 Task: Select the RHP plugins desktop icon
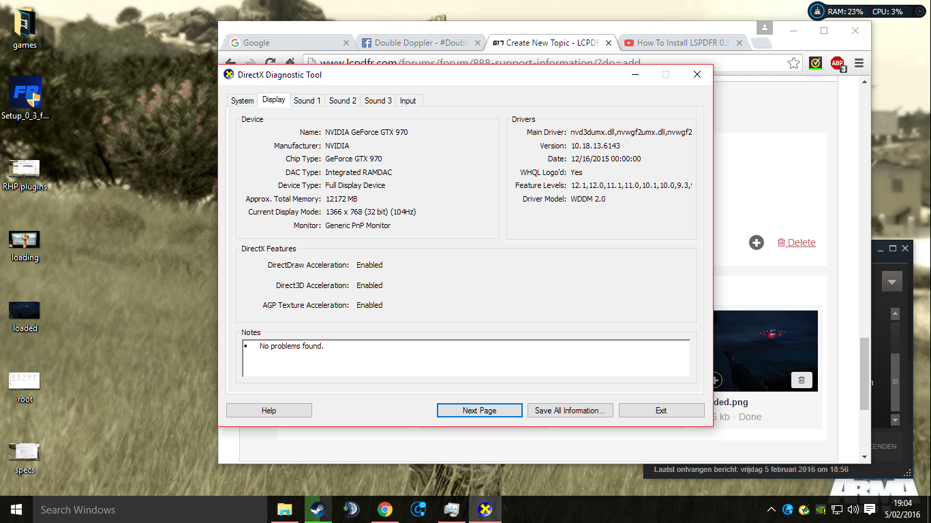pos(25,174)
